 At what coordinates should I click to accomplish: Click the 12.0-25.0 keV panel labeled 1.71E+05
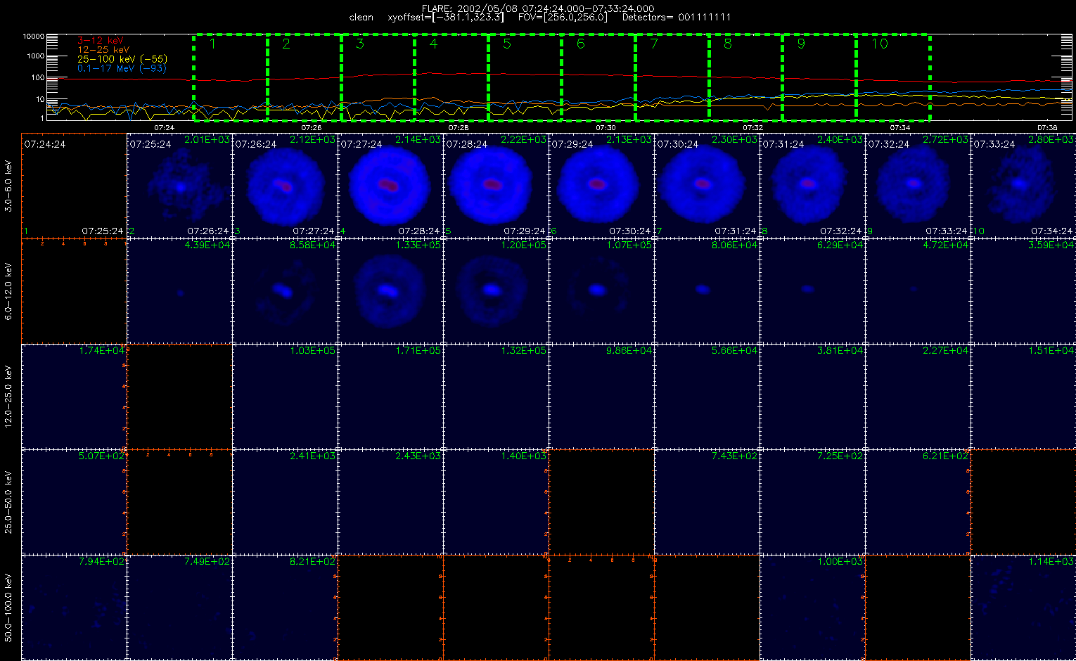390,396
